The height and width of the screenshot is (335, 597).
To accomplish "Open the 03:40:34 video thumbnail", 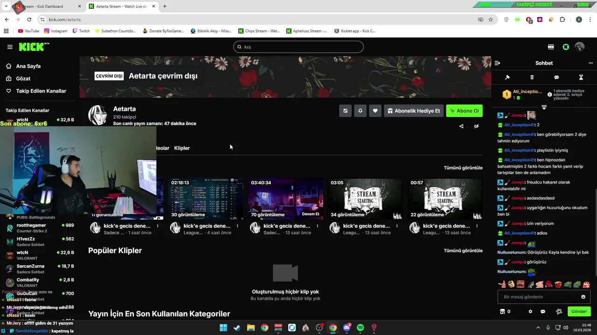I will [286, 199].
